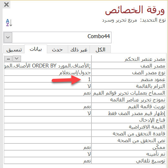Click the عمود منضم value field showing 1

47,79
